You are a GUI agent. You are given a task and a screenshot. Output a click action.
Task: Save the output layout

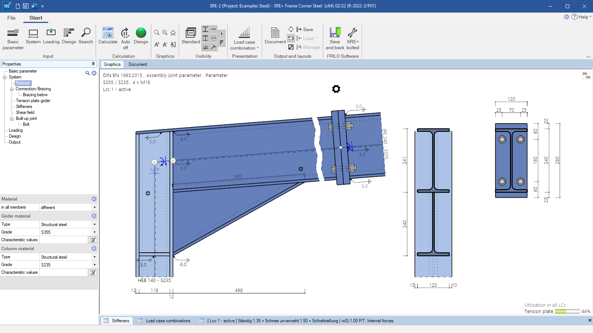305,29
